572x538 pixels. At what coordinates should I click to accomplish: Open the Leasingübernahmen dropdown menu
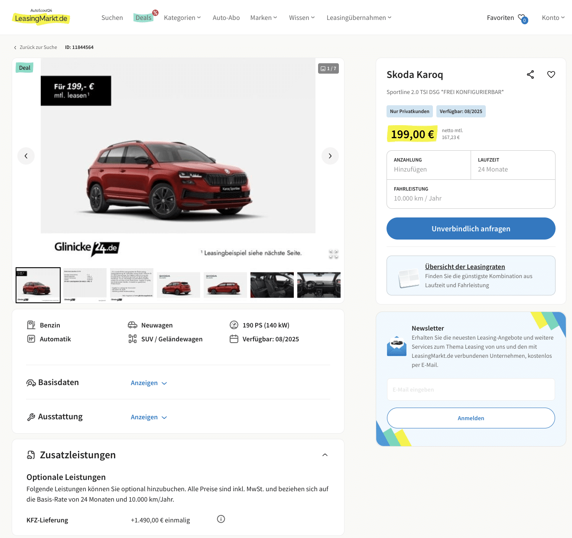[x=359, y=18]
